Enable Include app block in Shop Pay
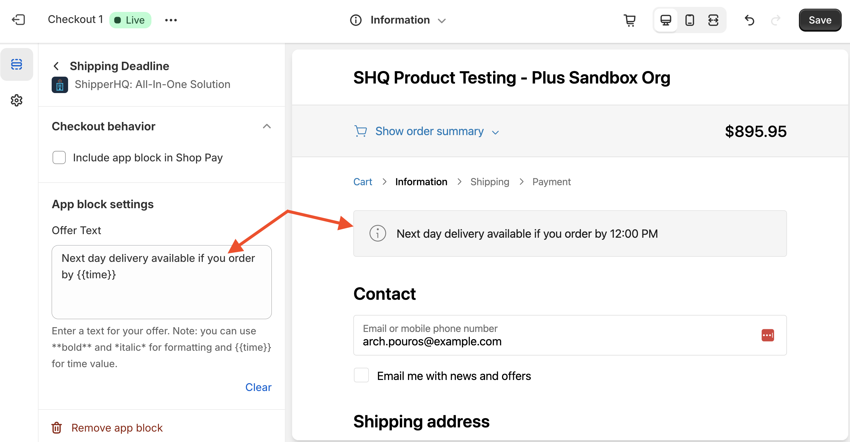 (x=59, y=157)
